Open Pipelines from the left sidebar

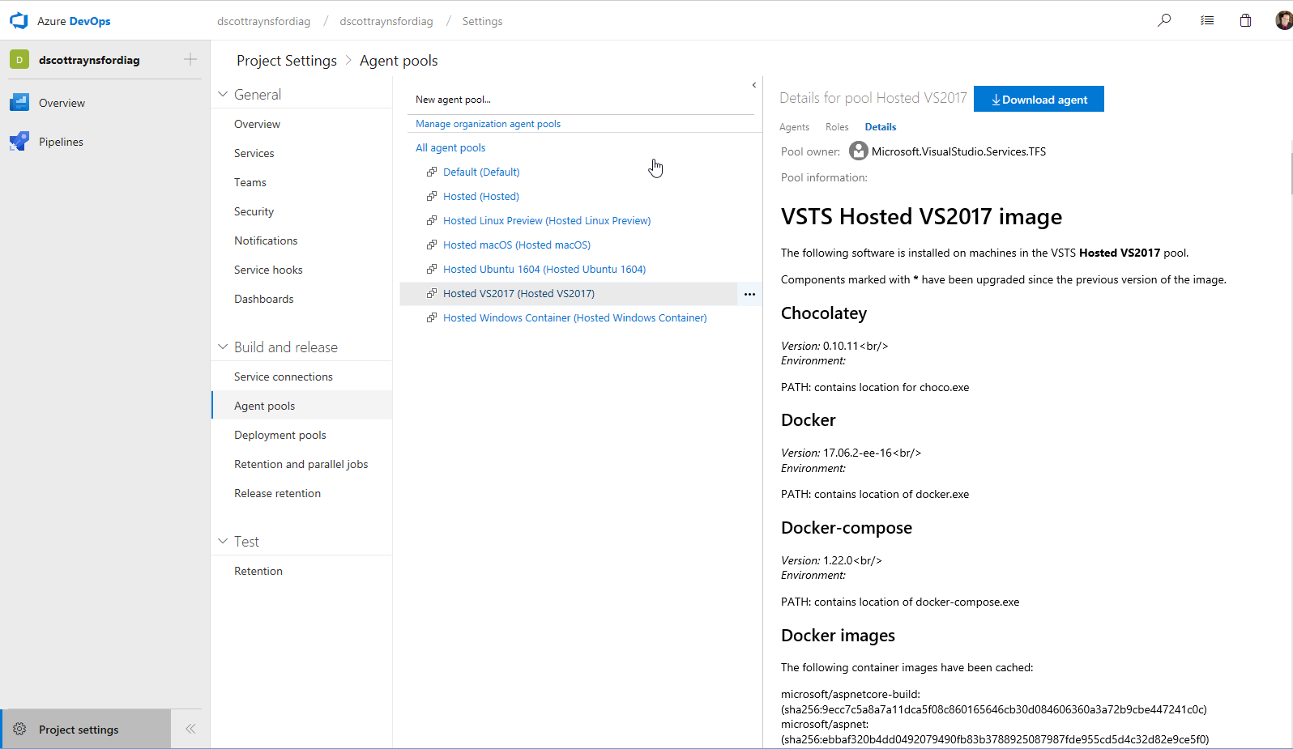61,142
